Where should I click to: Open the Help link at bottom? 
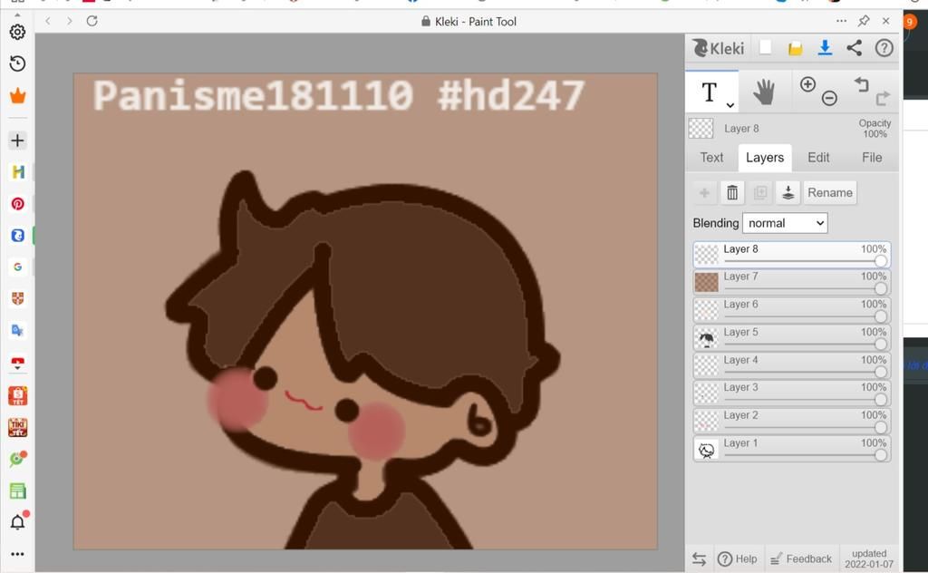pyautogui.click(x=738, y=558)
